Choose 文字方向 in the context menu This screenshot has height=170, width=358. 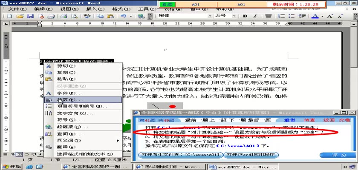[x=83, y=113]
